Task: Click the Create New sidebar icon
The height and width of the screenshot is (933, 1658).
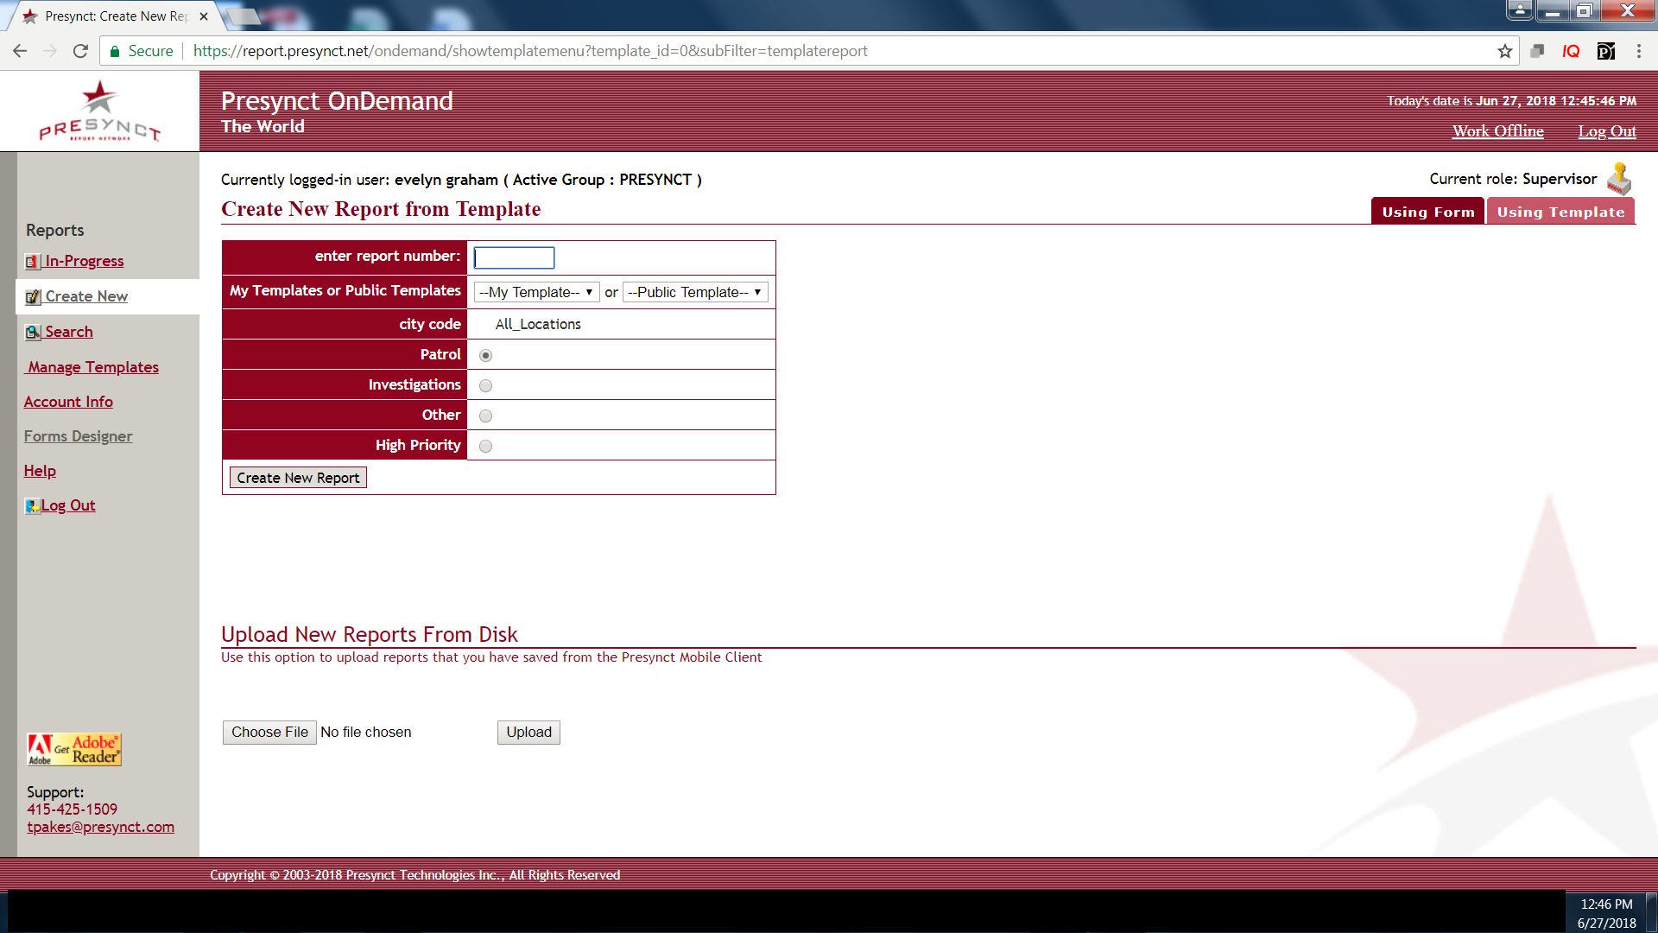Action: coord(33,297)
